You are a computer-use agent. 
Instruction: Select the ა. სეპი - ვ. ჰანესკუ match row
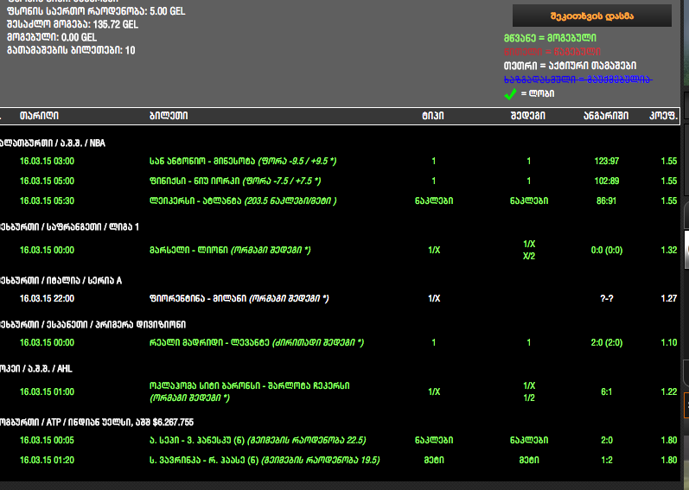click(340, 440)
